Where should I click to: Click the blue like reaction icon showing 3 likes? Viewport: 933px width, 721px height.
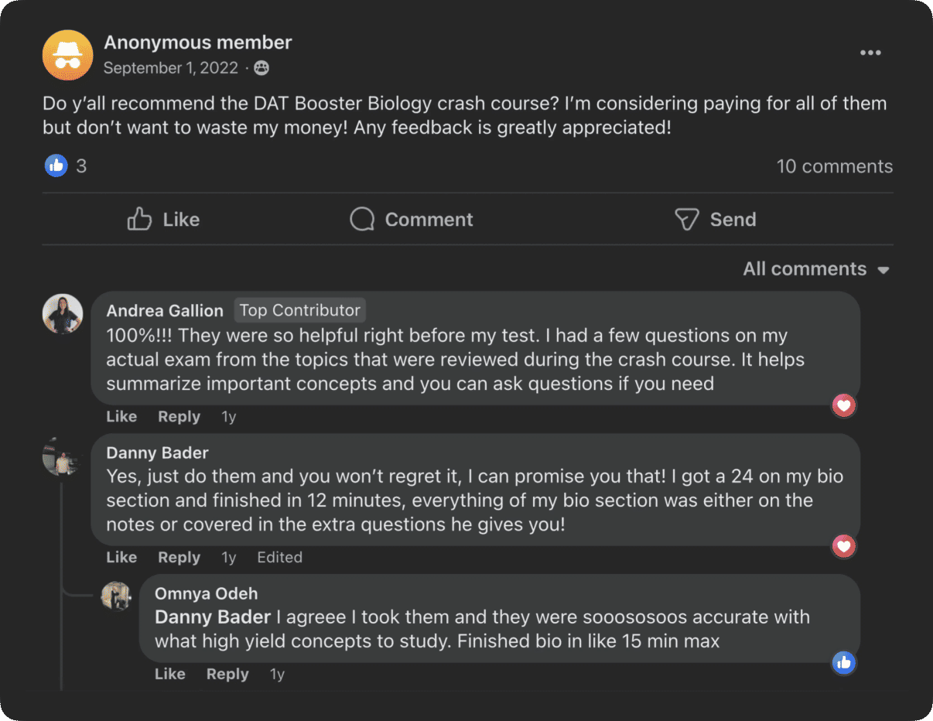56,165
